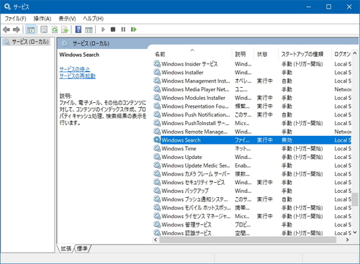Click the Services app icon in title bar
This screenshot has width=360, height=264.
[7, 6]
